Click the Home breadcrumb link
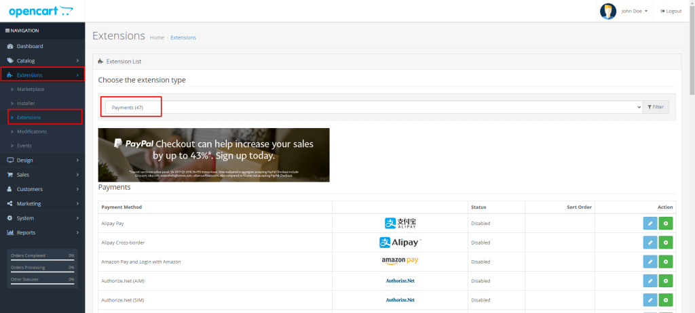This screenshot has width=695, height=313. pyautogui.click(x=157, y=37)
